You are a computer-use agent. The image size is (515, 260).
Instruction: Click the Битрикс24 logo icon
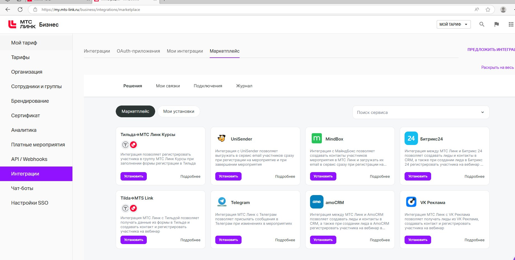pyautogui.click(x=411, y=138)
